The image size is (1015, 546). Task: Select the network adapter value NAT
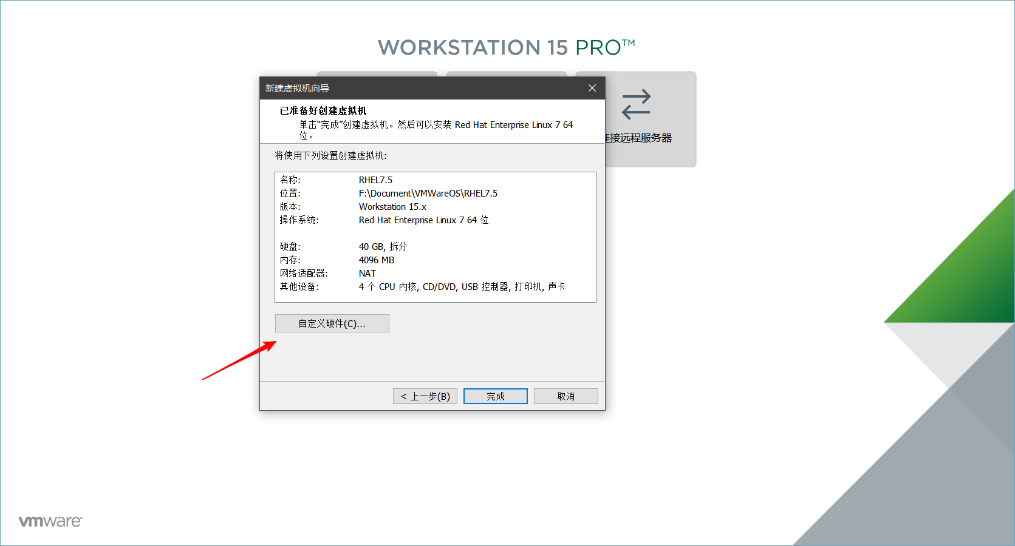click(367, 274)
